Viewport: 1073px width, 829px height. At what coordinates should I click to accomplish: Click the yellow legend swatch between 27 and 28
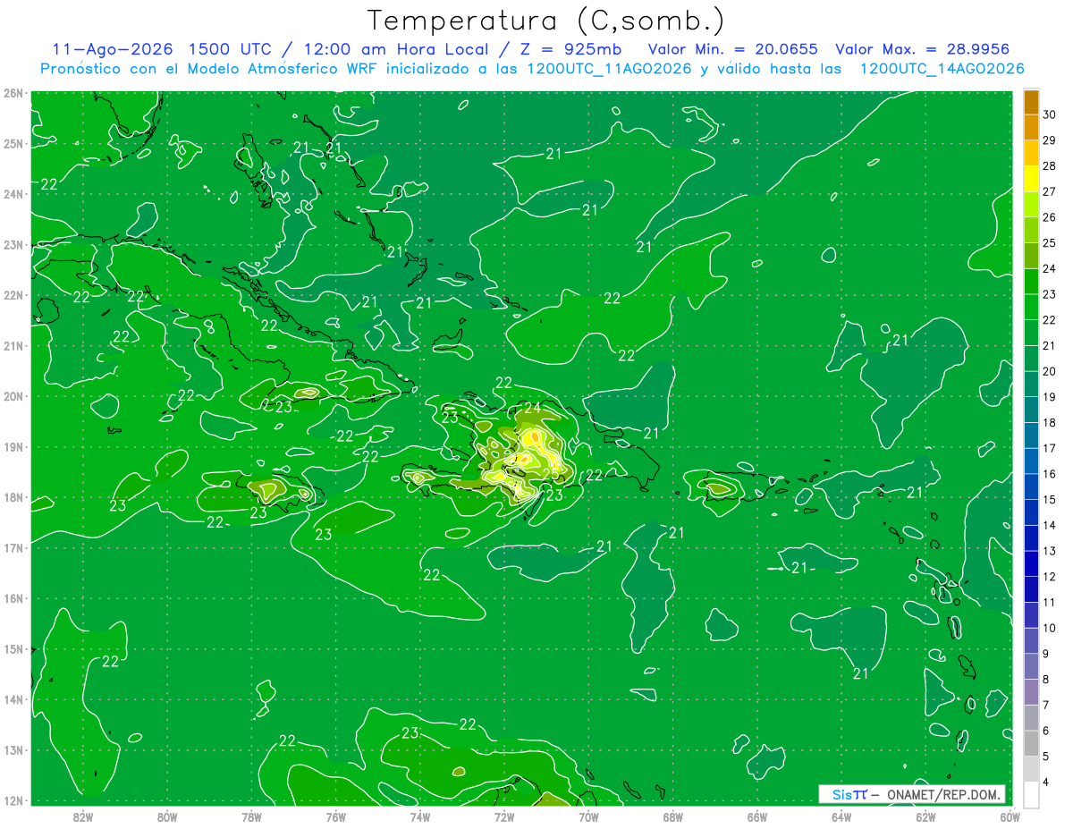(x=1031, y=179)
